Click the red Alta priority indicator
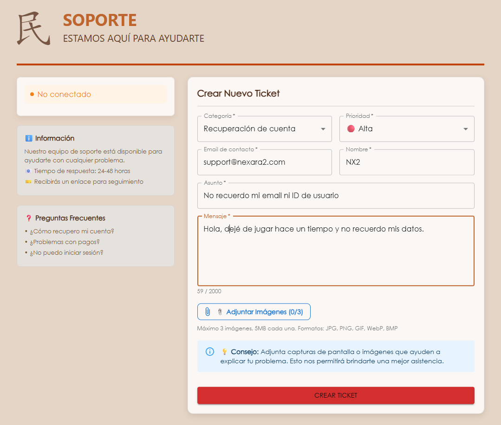This screenshot has height=425, width=501. 351,129
